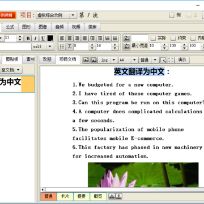The height and width of the screenshot is (204, 204).
Task: Open the .jpg format dropdown
Action: (x=114, y=60)
